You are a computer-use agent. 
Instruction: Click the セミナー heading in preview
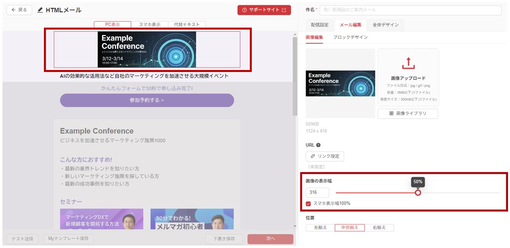pyautogui.click(x=71, y=202)
